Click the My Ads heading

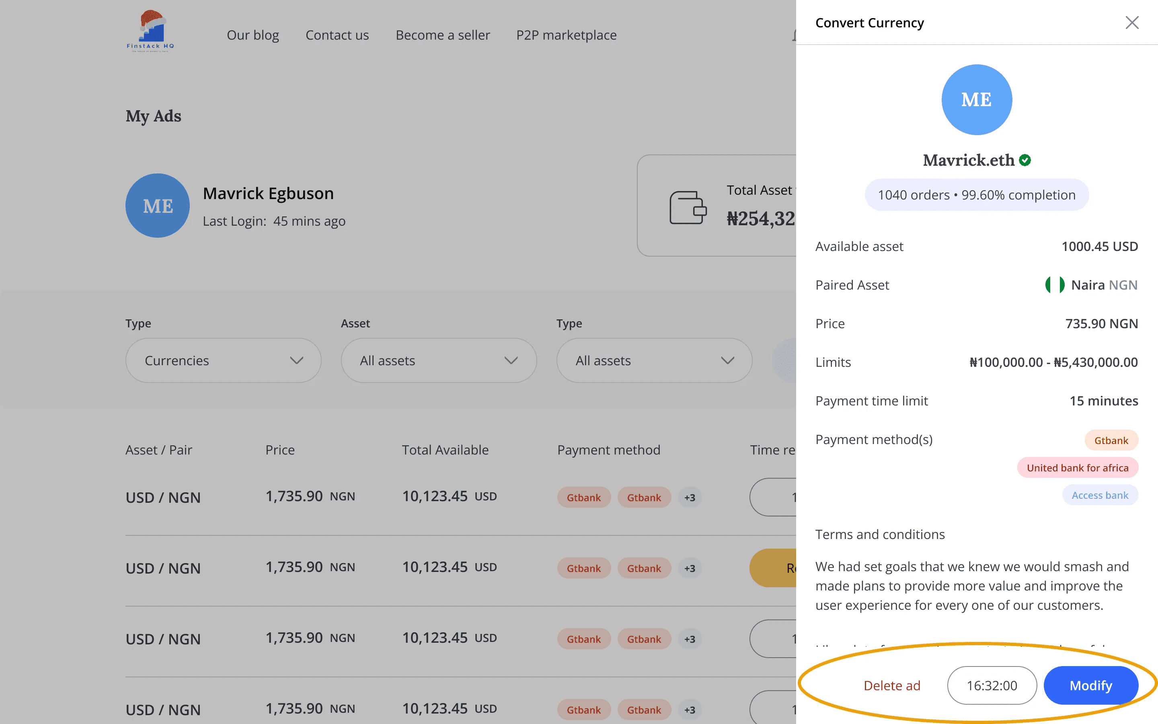[153, 116]
